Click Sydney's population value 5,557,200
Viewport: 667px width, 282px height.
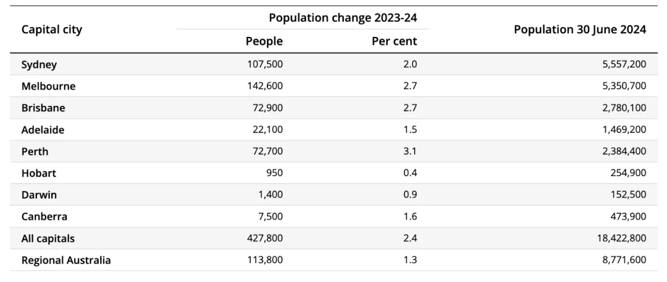point(624,65)
